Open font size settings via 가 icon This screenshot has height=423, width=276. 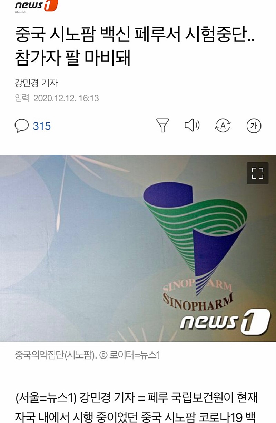pos(254,126)
